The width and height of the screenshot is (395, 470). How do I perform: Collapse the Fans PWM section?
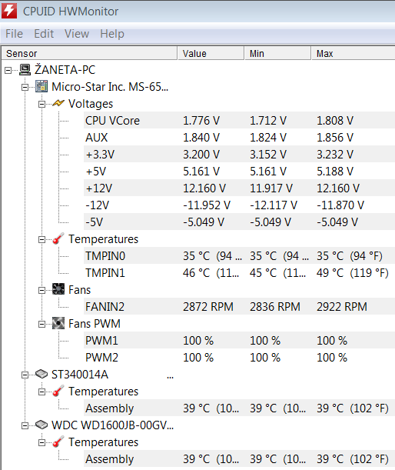tap(42, 324)
